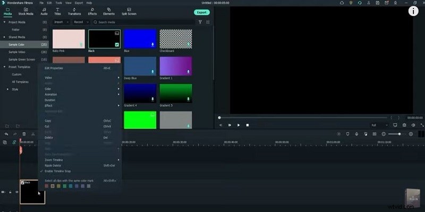The width and height of the screenshot is (425, 212).
Task: Collapse the Preset Templates tree node
Action: point(5,67)
